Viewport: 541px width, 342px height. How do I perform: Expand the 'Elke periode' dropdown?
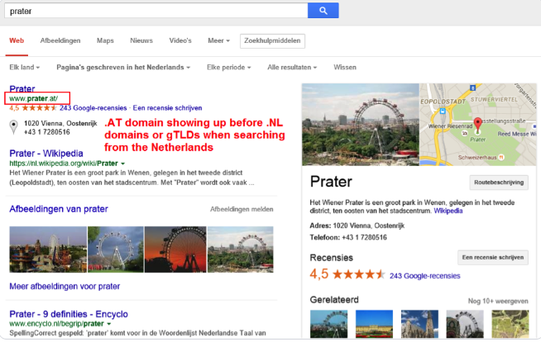229,68
